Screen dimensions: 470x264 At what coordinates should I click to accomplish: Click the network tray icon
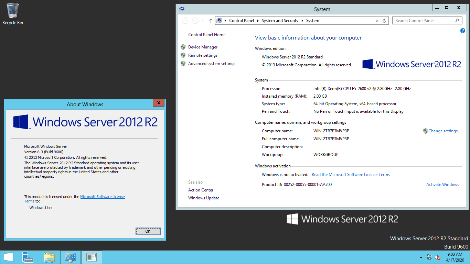pos(429,257)
